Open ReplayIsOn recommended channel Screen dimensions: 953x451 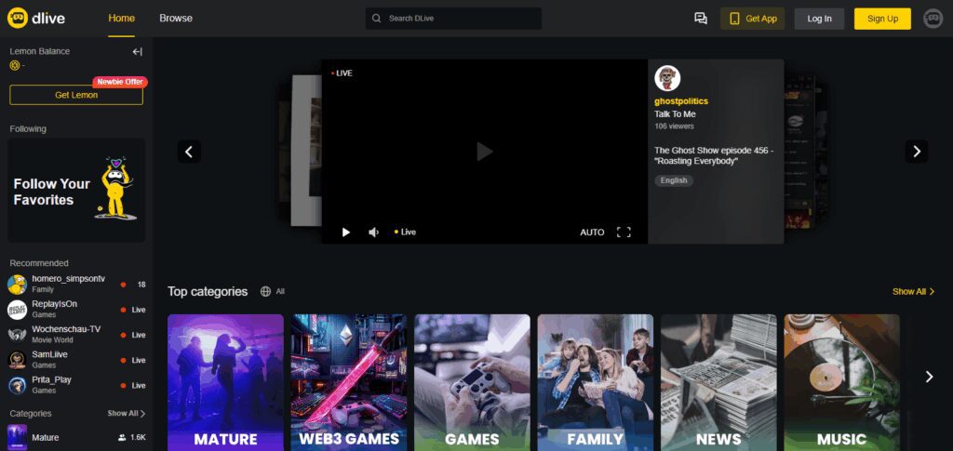[76, 310]
